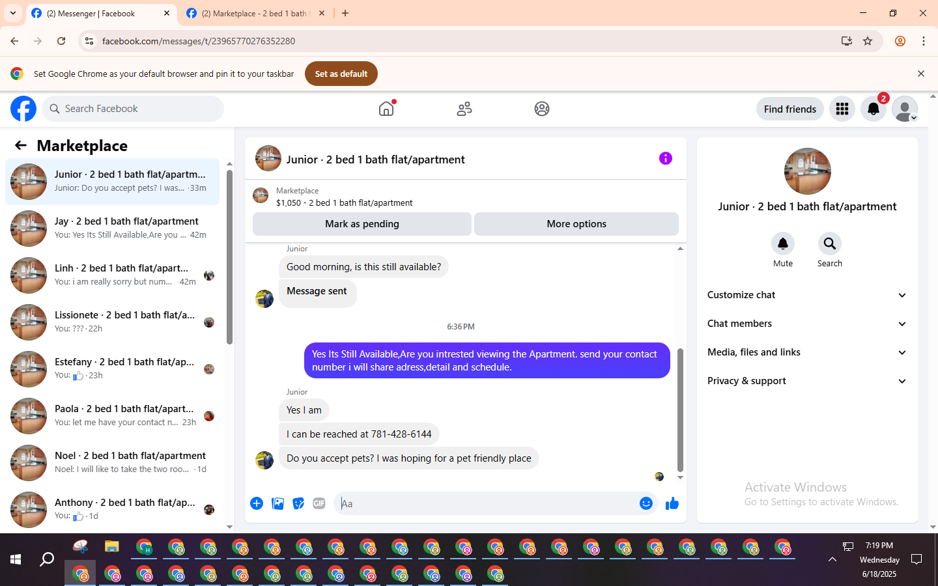Close the Marketplace browser tab
The height and width of the screenshot is (586, 938).
click(x=322, y=13)
